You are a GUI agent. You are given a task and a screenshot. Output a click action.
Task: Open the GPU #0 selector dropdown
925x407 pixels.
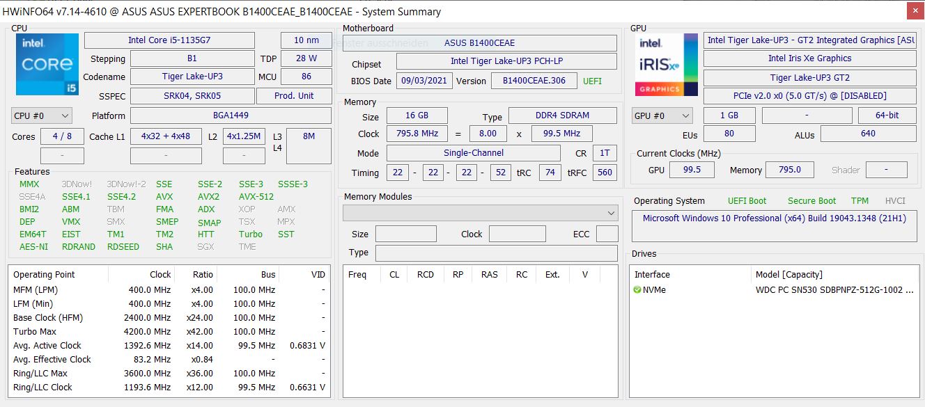coord(662,116)
